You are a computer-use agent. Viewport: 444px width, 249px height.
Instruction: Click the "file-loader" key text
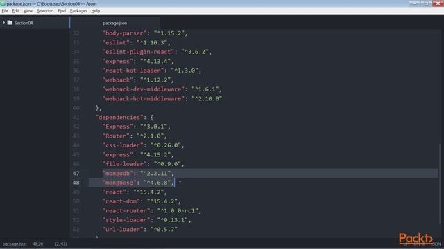point(125,164)
